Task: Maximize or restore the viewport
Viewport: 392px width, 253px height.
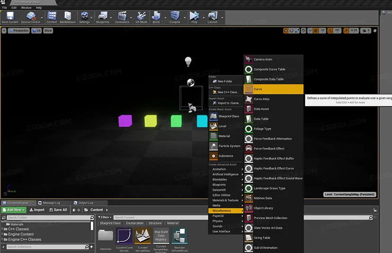Action: (x=375, y=31)
